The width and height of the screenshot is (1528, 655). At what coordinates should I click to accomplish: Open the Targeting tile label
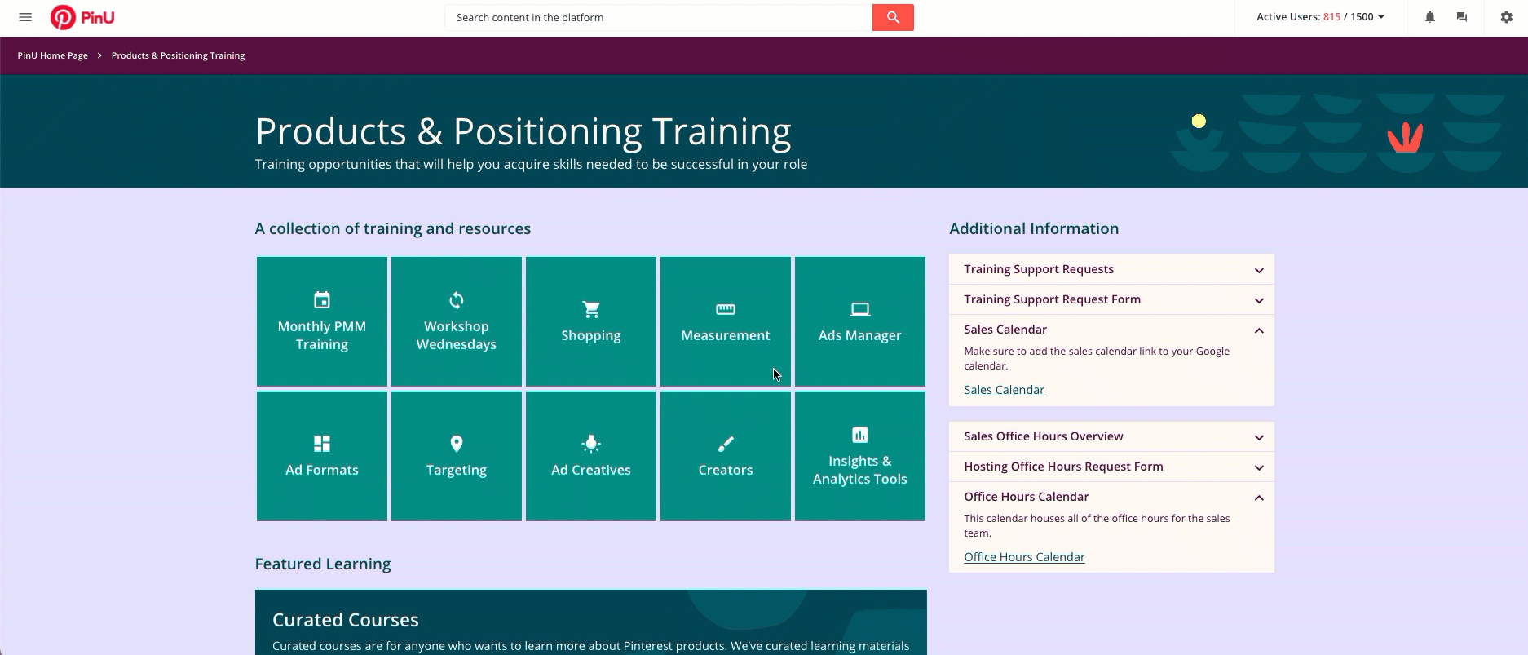[457, 470]
